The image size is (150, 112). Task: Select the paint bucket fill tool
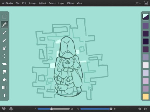pyautogui.click(x=4, y=80)
